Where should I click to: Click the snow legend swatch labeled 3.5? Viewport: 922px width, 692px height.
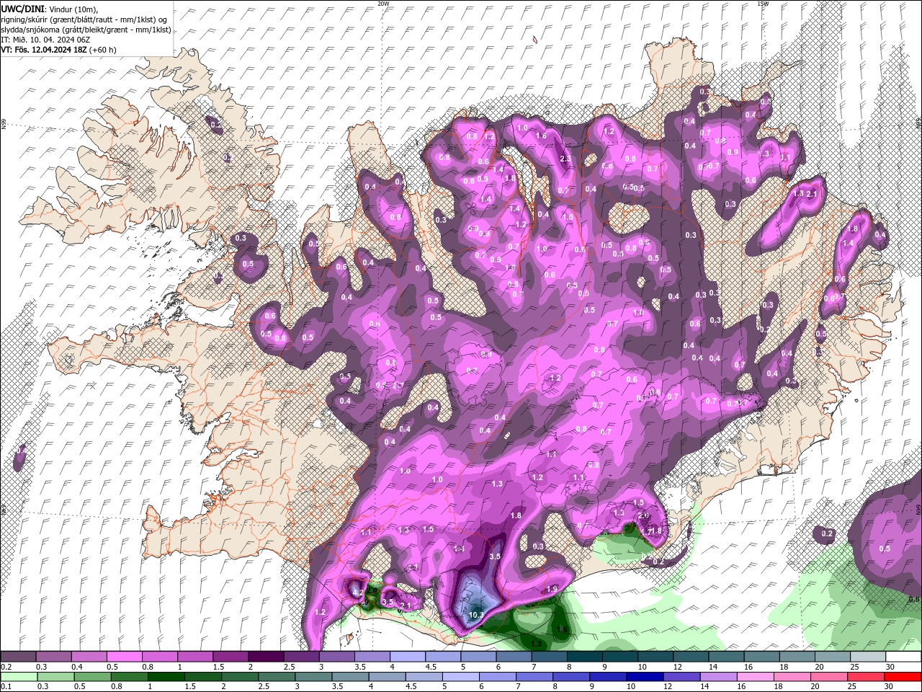(x=372, y=657)
